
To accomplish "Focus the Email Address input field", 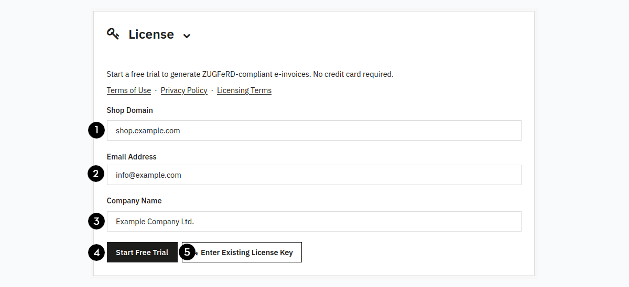I will coord(314,175).
